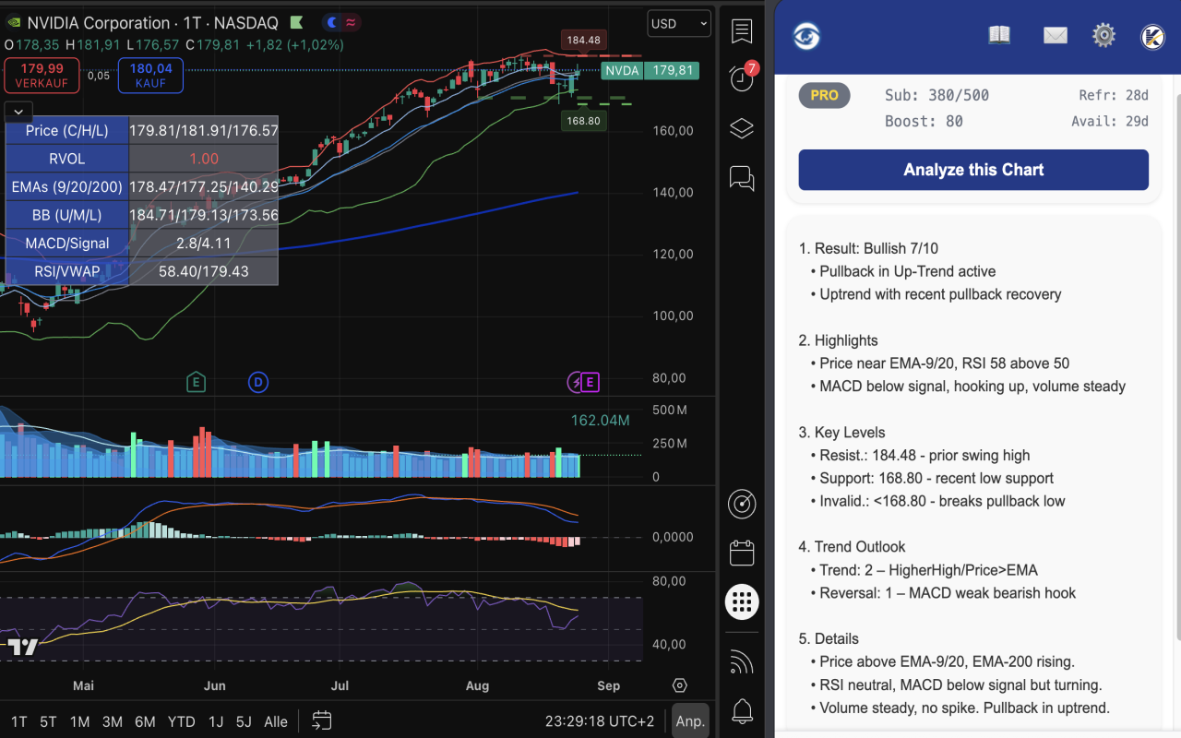Click the purple E upcoming earnings marker
The height and width of the screenshot is (738, 1181).
tap(590, 382)
